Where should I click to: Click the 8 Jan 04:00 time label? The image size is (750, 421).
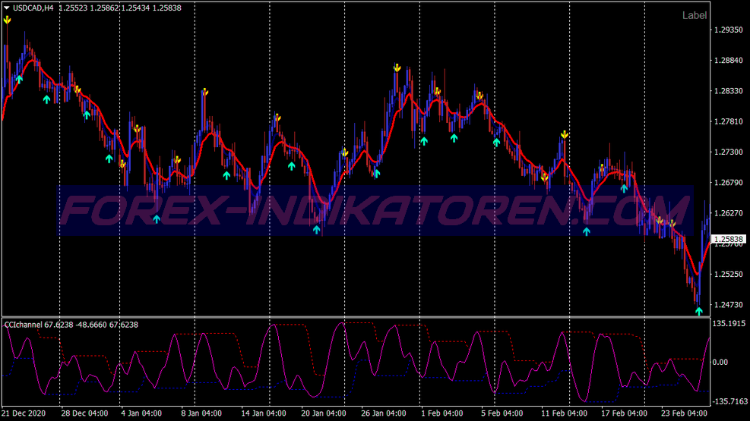pos(201,413)
